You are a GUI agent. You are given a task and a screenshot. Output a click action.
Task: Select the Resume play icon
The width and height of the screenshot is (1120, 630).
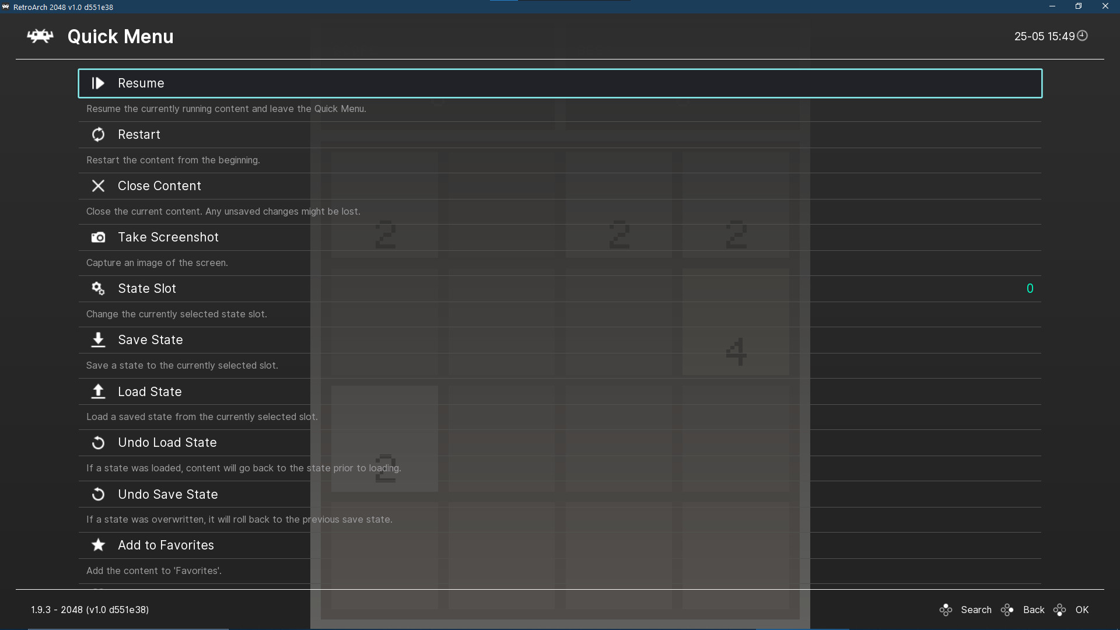coord(98,83)
